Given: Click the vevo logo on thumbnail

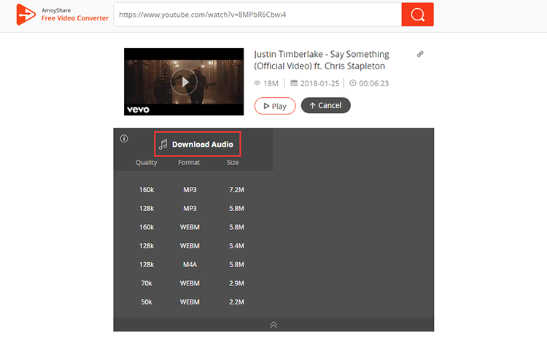Looking at the screenshot, I should 138,110.
